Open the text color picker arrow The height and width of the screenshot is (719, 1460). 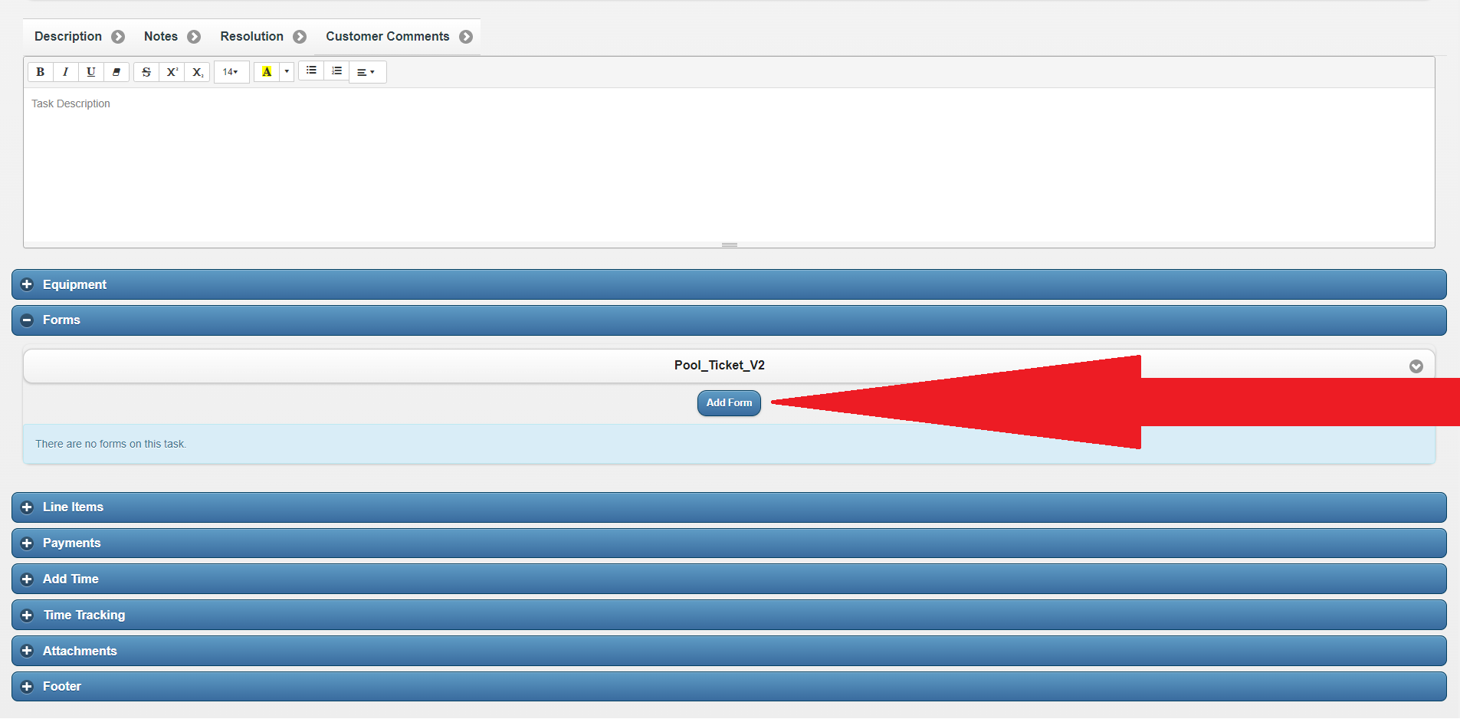pos(287,72)
